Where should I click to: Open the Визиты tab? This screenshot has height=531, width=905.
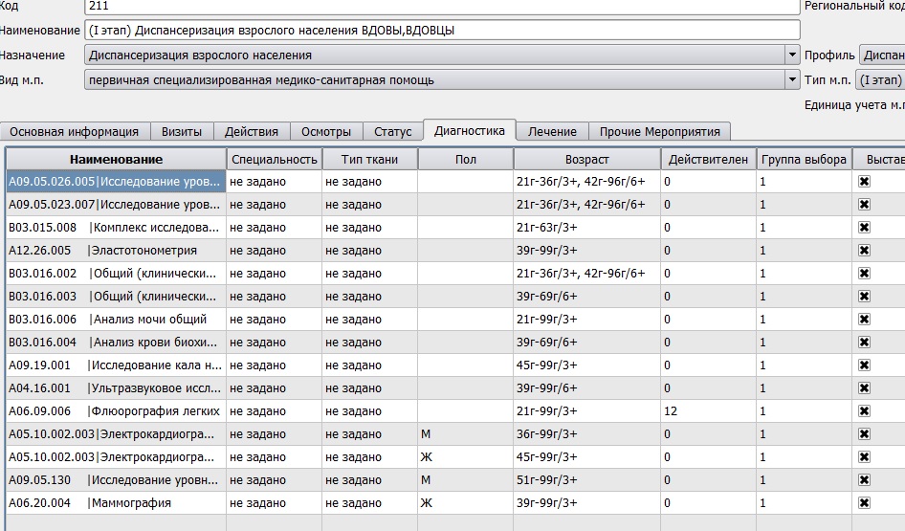click(x=181, y=132)
